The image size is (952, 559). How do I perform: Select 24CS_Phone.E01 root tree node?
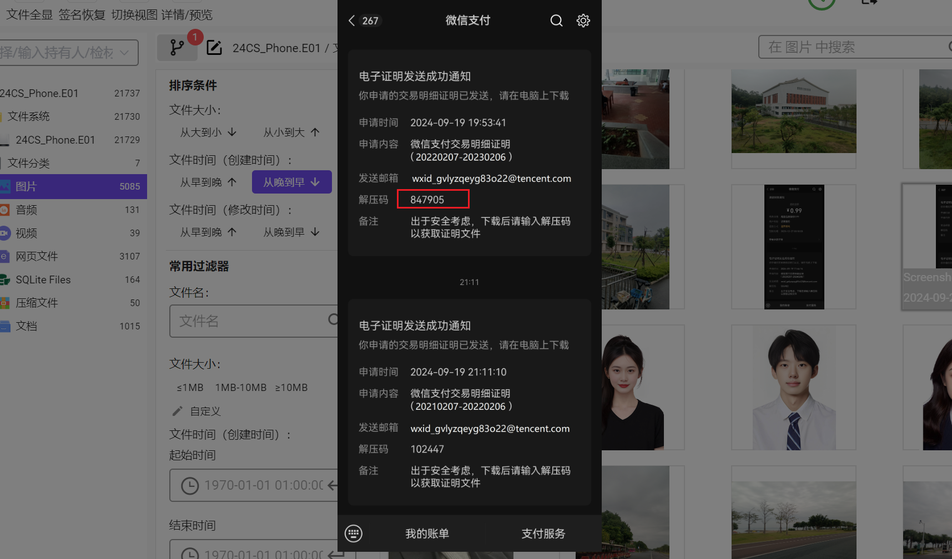pos(70,93)
